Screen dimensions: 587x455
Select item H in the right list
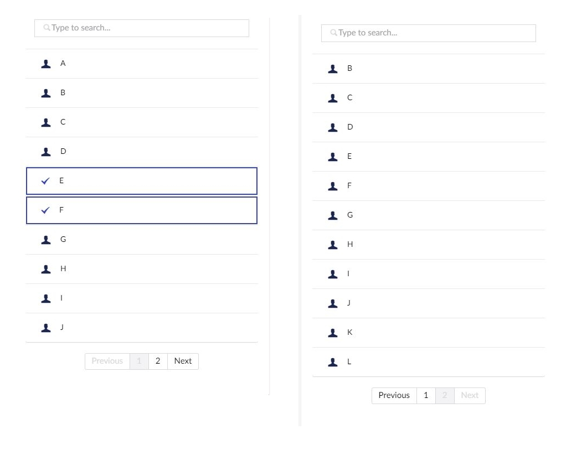(x=428, y=245)
